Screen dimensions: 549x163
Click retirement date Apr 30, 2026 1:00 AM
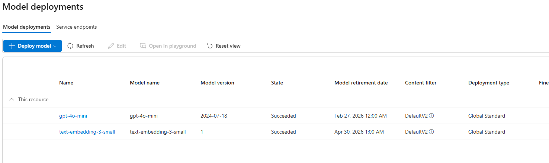359,132
